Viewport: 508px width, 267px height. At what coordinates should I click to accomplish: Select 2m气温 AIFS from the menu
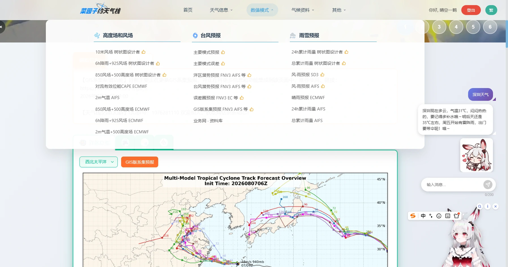tap(107, 97)
